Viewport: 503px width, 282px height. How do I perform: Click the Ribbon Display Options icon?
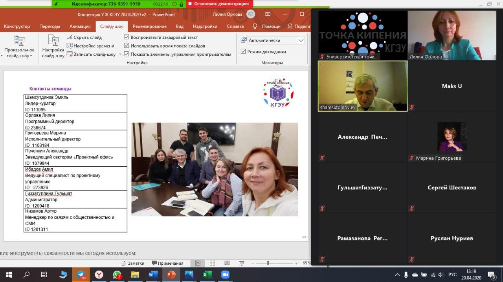(x=268, y=14)
